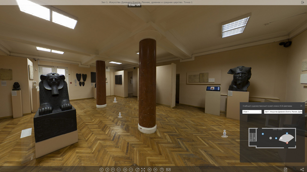Screen dimensions: 307x172
Task: Open the Этаж 1 floor dropdown
Action: [252, 112]
